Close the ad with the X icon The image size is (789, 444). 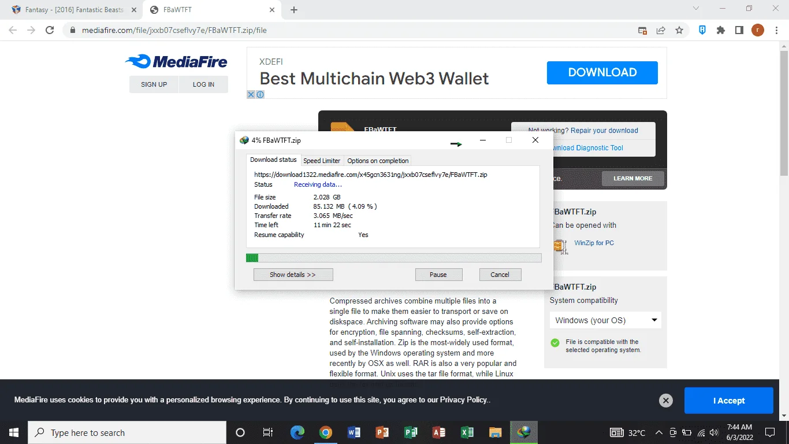[x=251, y=94]
